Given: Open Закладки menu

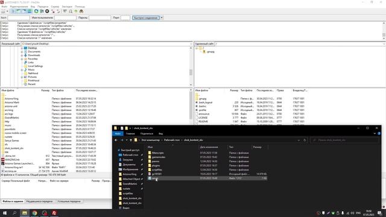Looking at the screenshot, I should click(67, 7).
